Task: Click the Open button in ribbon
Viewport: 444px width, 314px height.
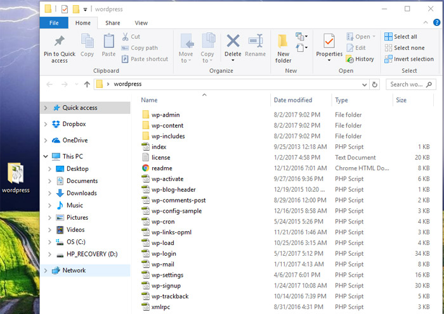Action: [x=361, y=37]
